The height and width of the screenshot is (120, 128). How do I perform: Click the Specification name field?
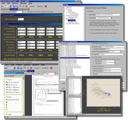click(113, 47)
